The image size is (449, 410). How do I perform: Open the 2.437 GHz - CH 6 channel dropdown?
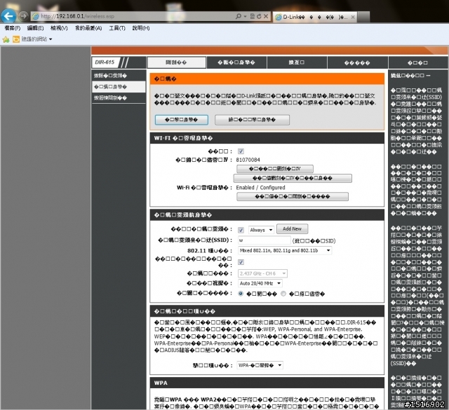click(x=262, y=273)
